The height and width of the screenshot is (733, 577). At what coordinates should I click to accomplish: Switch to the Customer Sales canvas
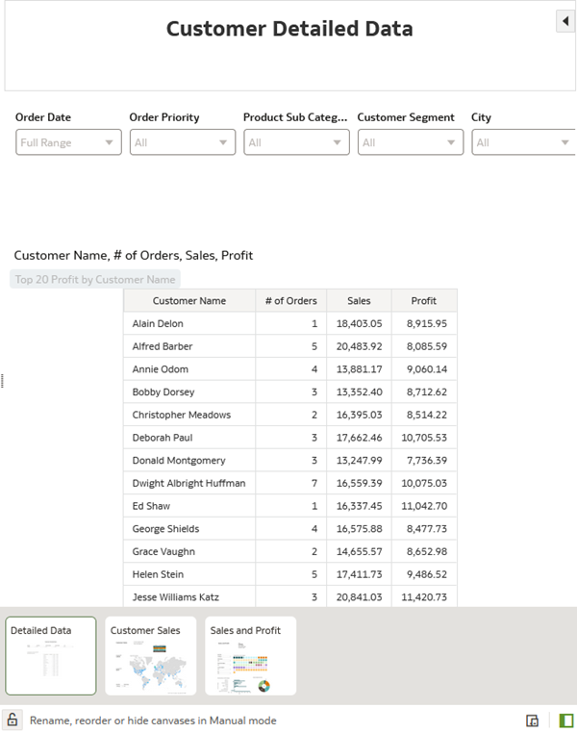pos(150,656)
